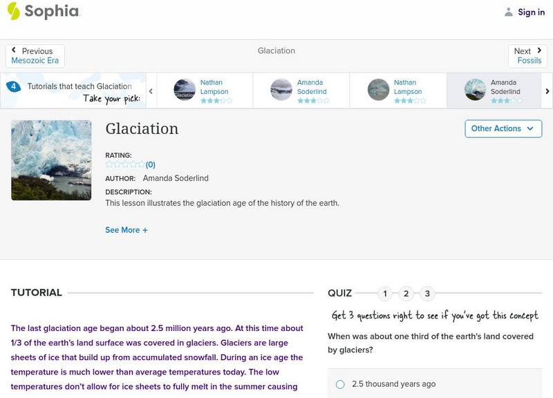553x398 pixels.
Task: Open the Other Actions dropdown
Action: [503, 129]
